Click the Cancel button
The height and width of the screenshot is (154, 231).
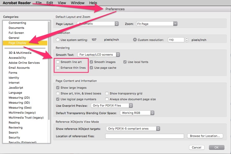(x=197, y=147)
